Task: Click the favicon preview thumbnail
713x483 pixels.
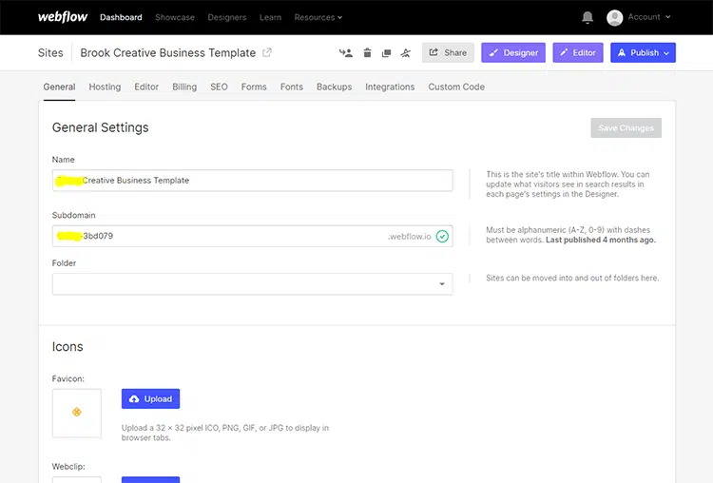Action: 76,413
